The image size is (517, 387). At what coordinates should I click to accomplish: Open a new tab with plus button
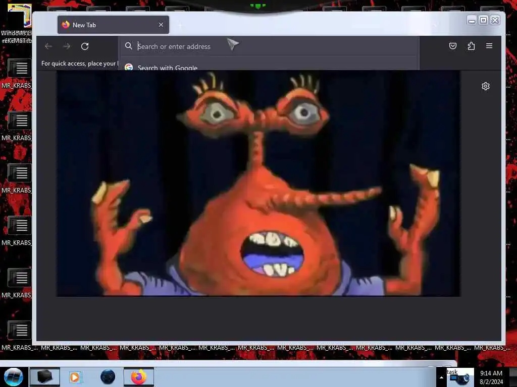pyautogui.click(x=180, y=25)
